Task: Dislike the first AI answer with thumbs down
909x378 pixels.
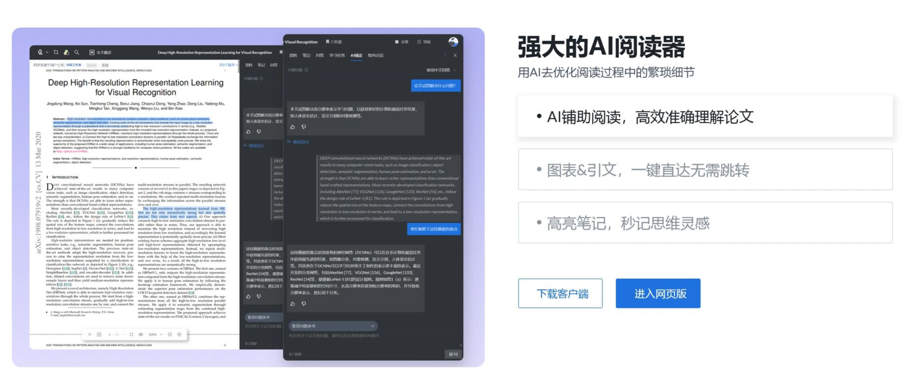Action: click(304, 127)
